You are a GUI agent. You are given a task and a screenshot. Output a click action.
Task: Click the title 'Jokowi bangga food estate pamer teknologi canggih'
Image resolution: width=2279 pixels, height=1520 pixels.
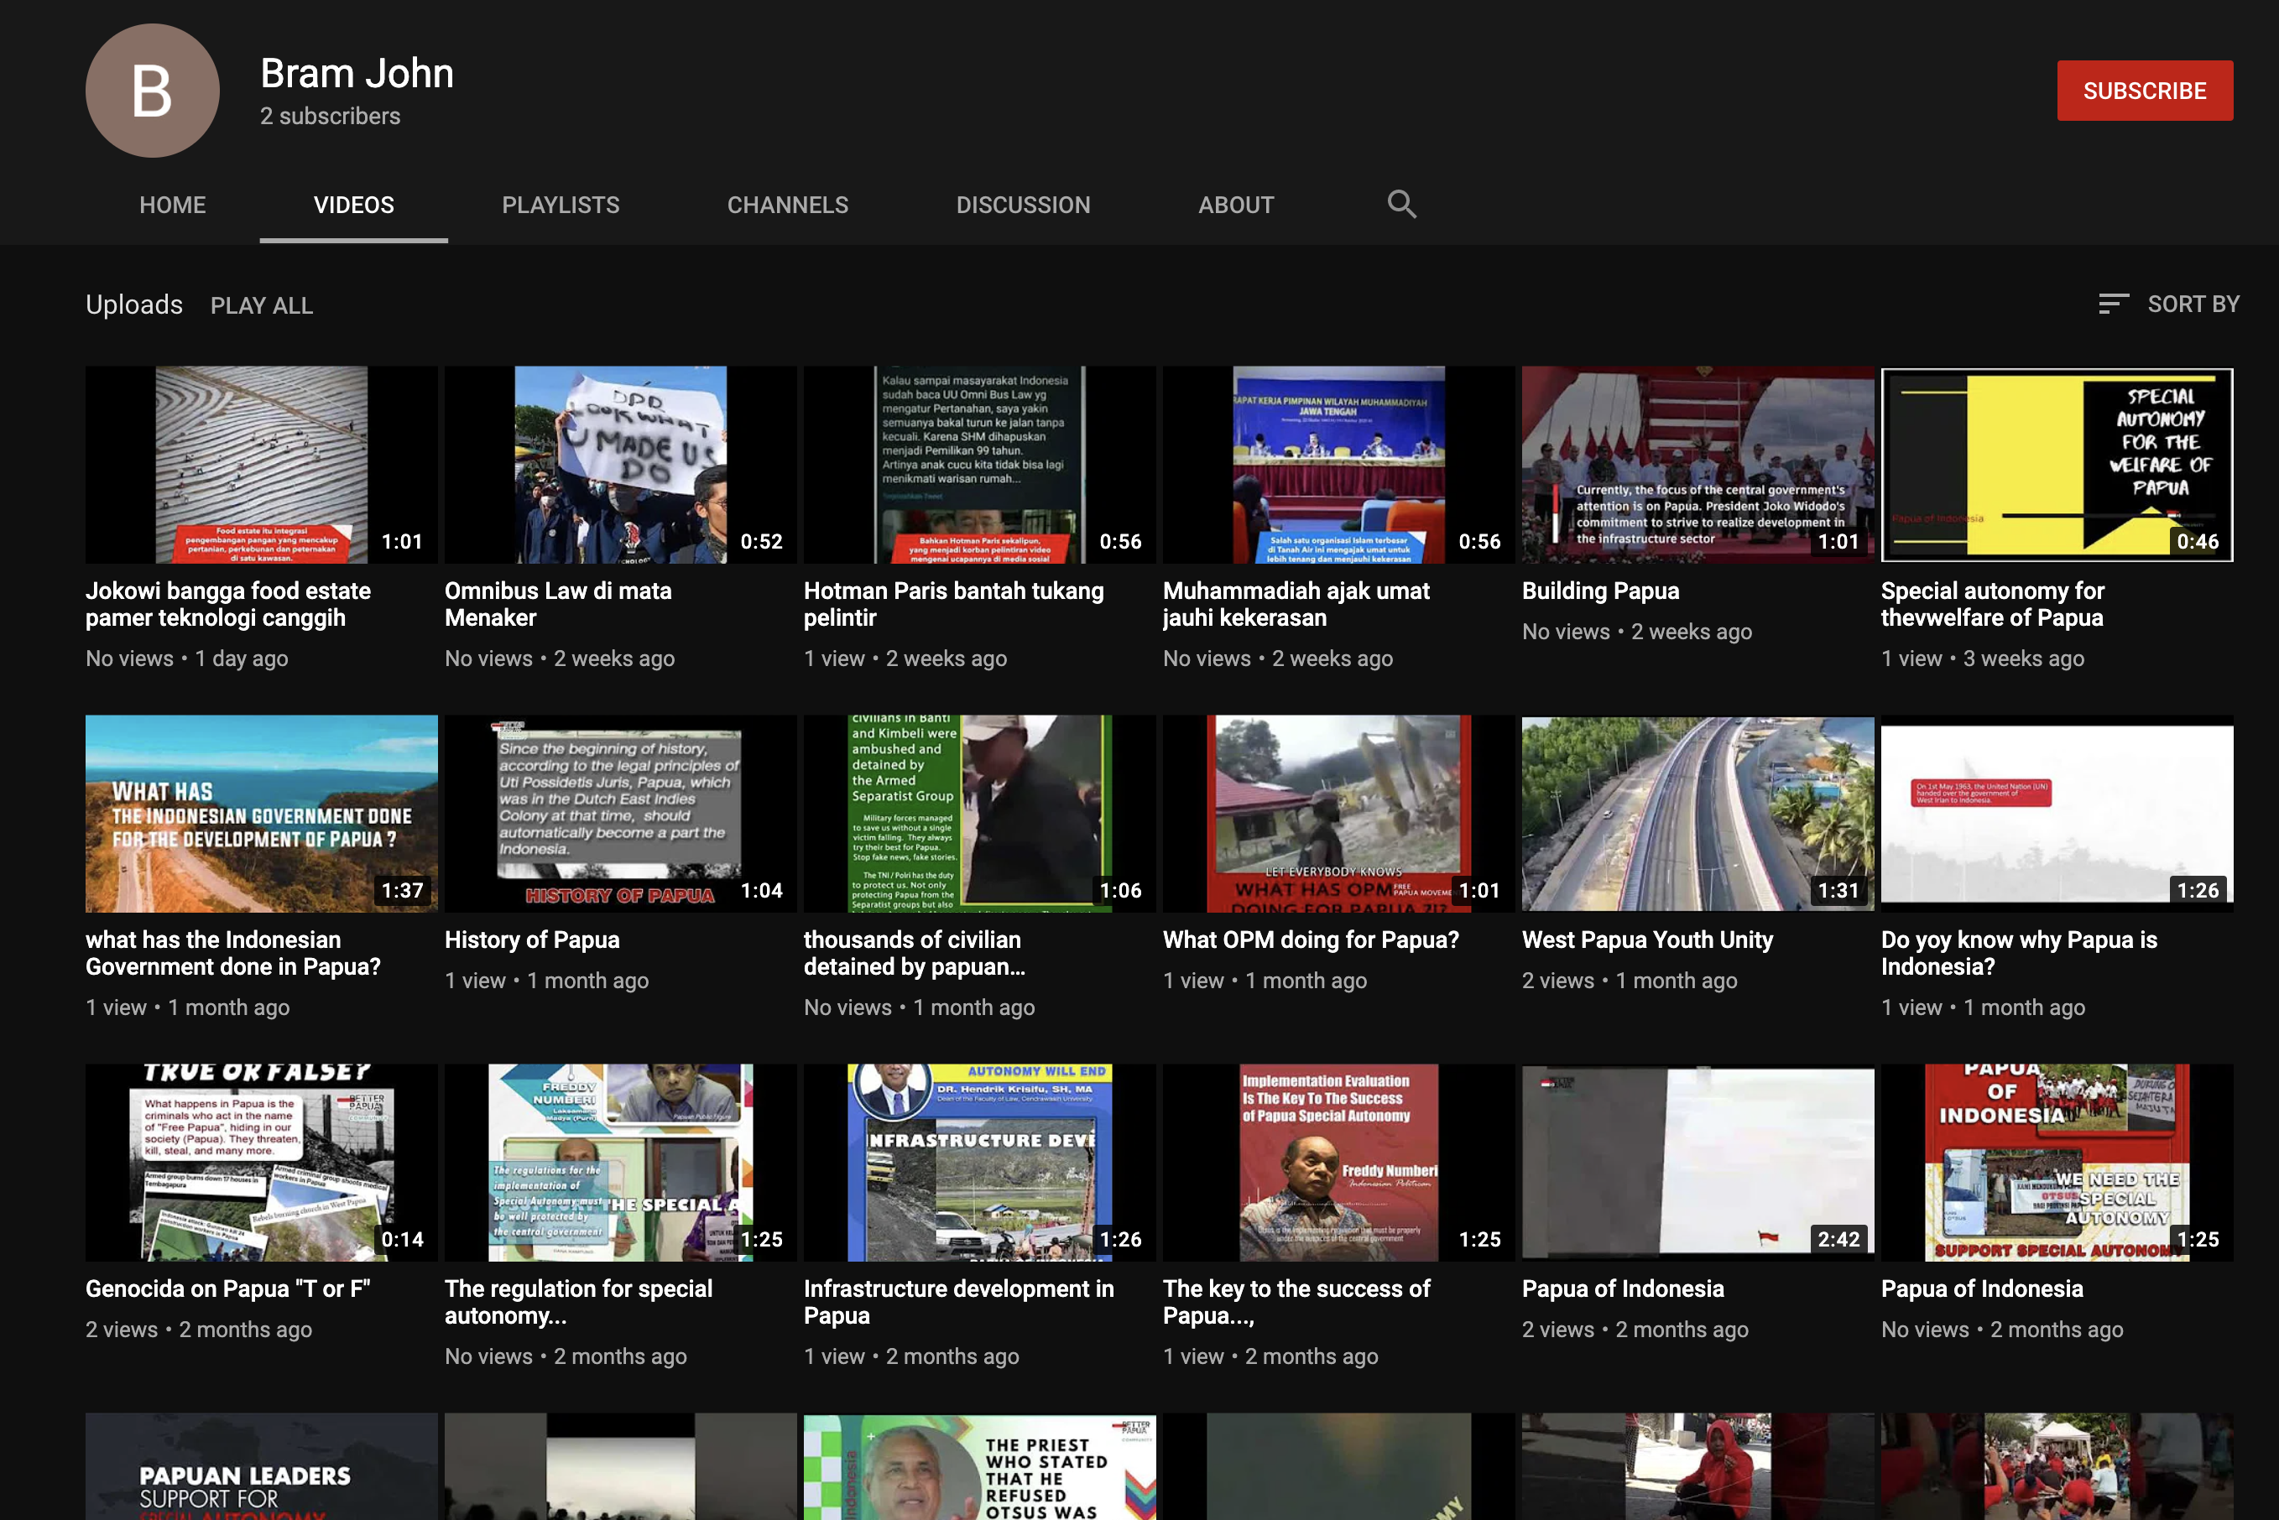(227, 604)
